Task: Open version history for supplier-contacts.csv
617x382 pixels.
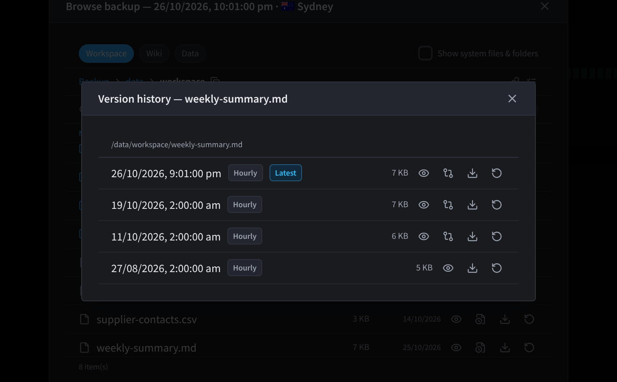Action: pos(480,319)
